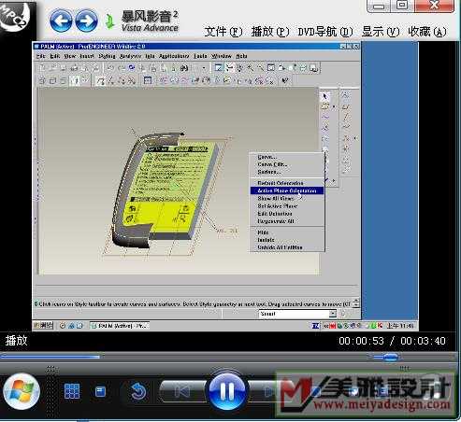Click the Zoom Out icon in the view toolbar
This screenshot has height=422, width=461.
(x=261, y=67)
